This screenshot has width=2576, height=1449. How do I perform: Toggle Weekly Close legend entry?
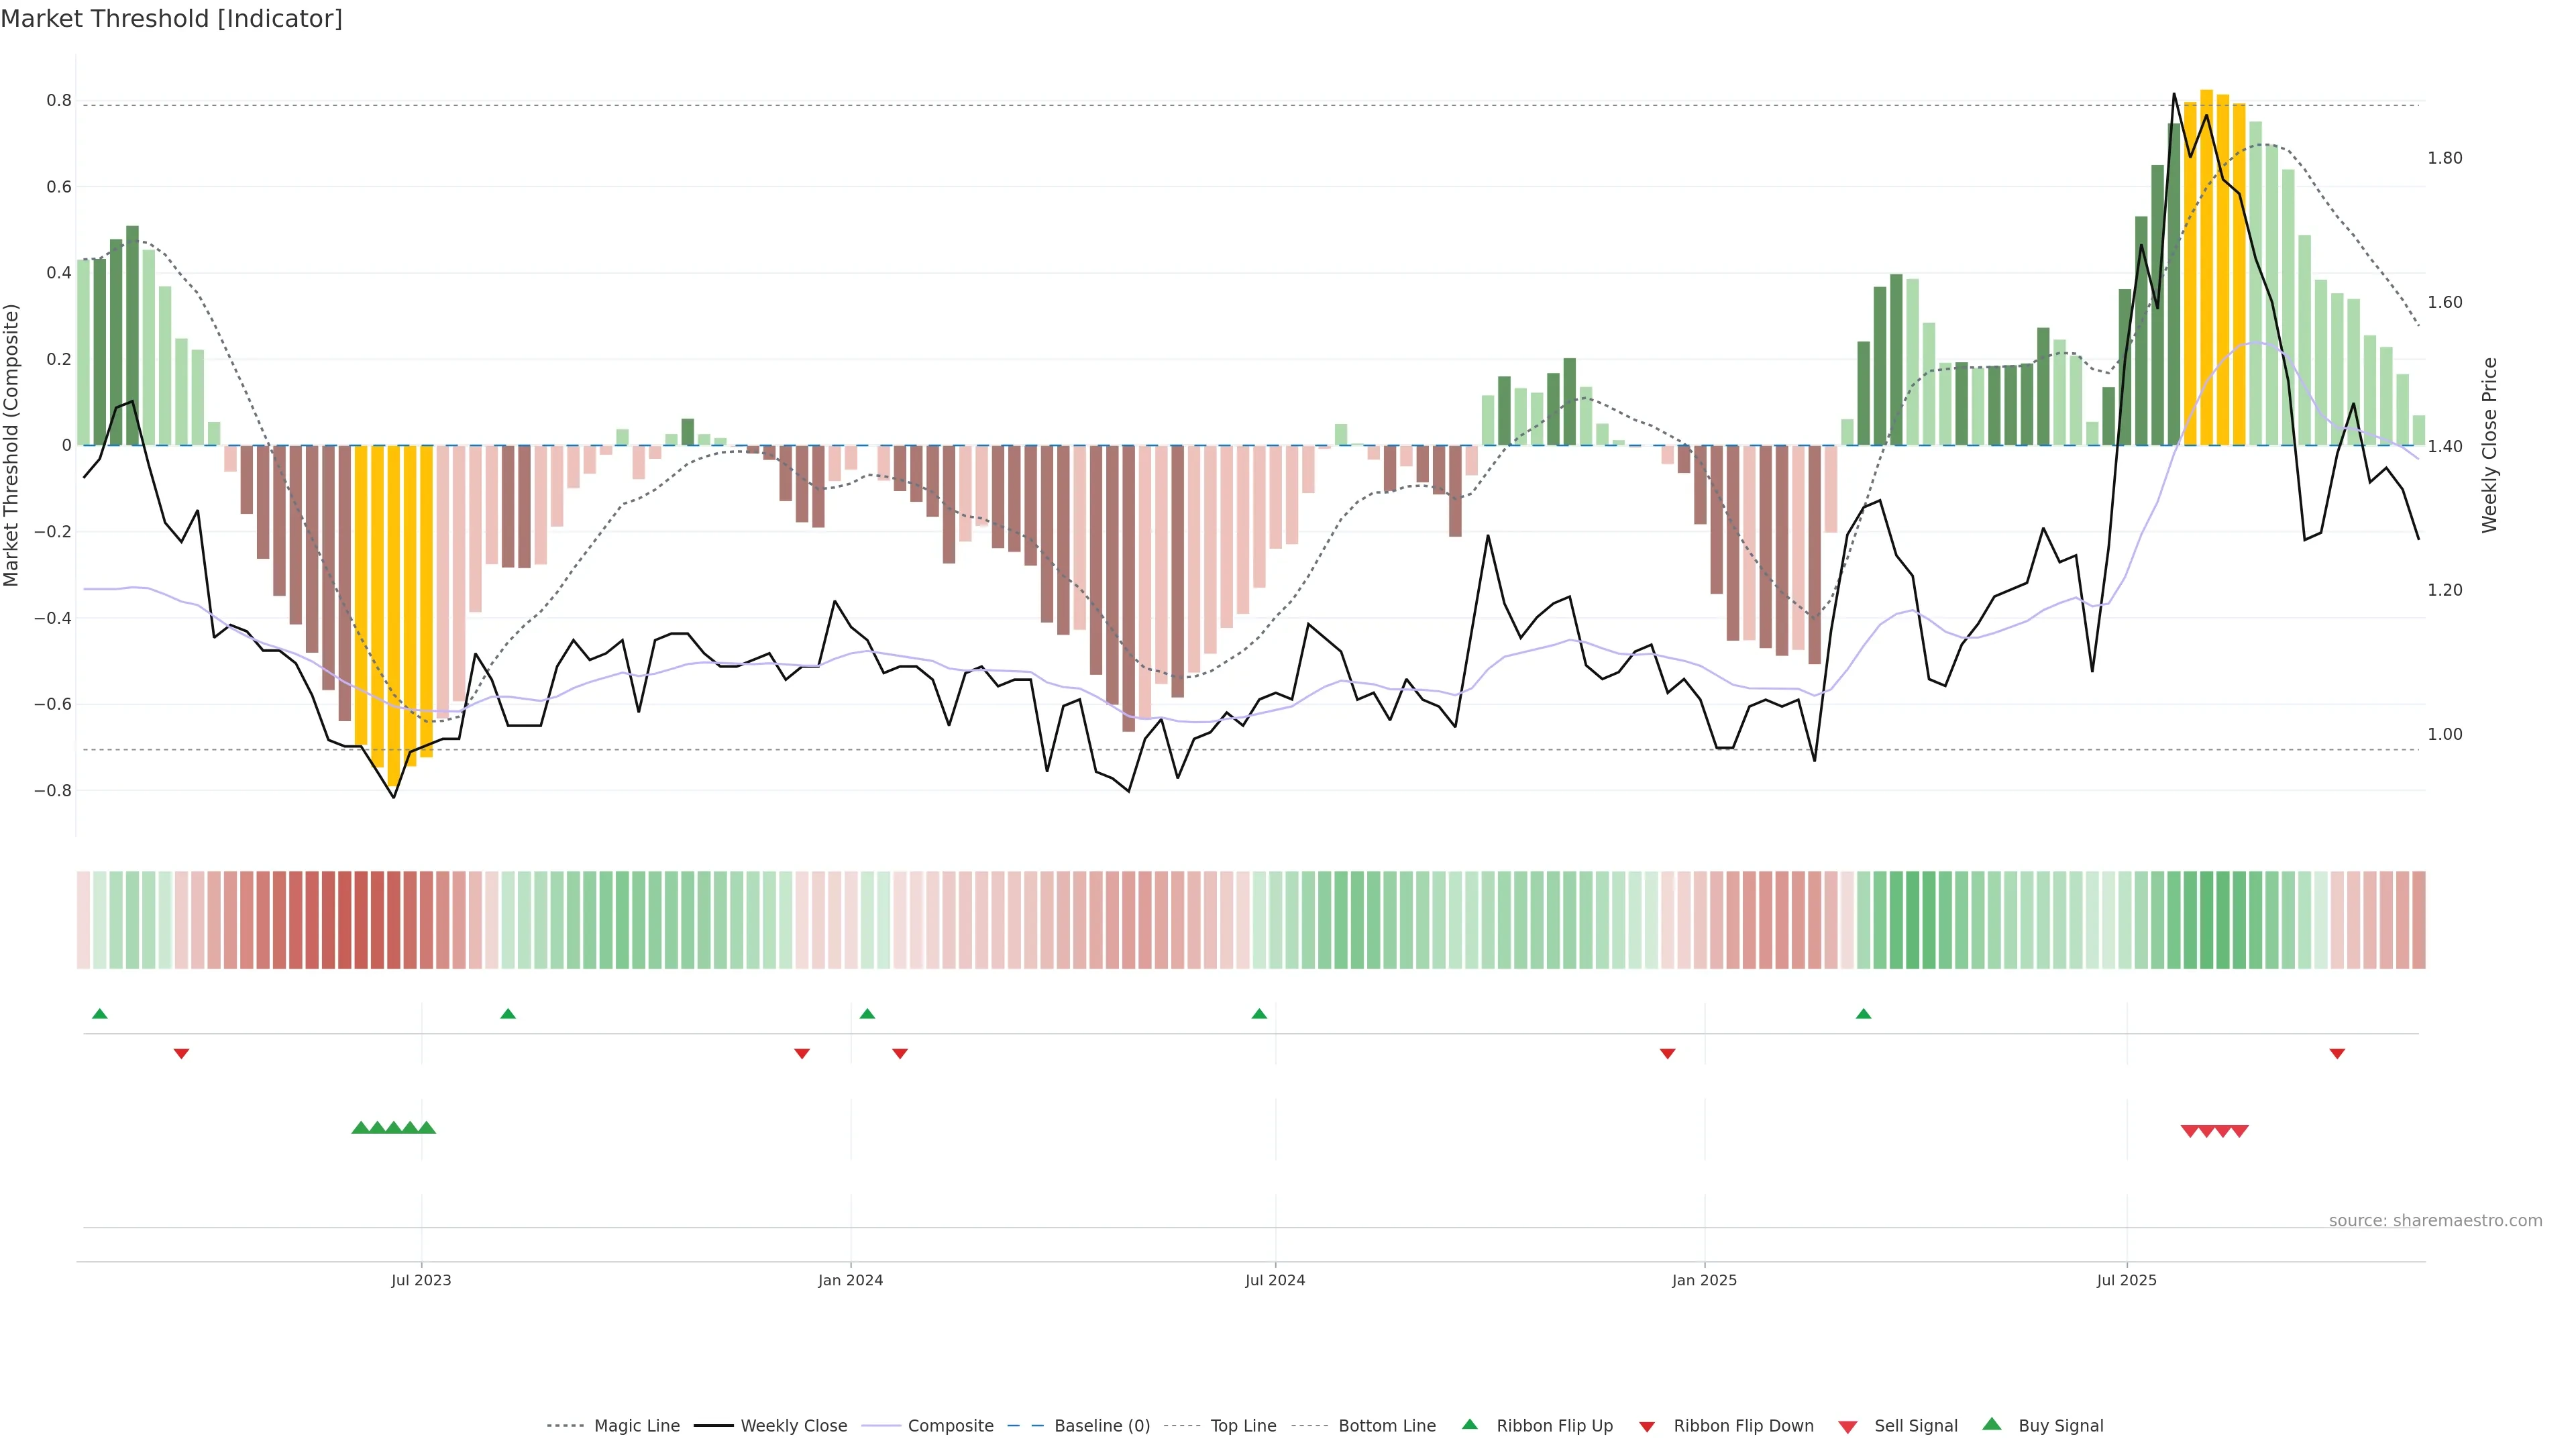tap(793, 1426)
